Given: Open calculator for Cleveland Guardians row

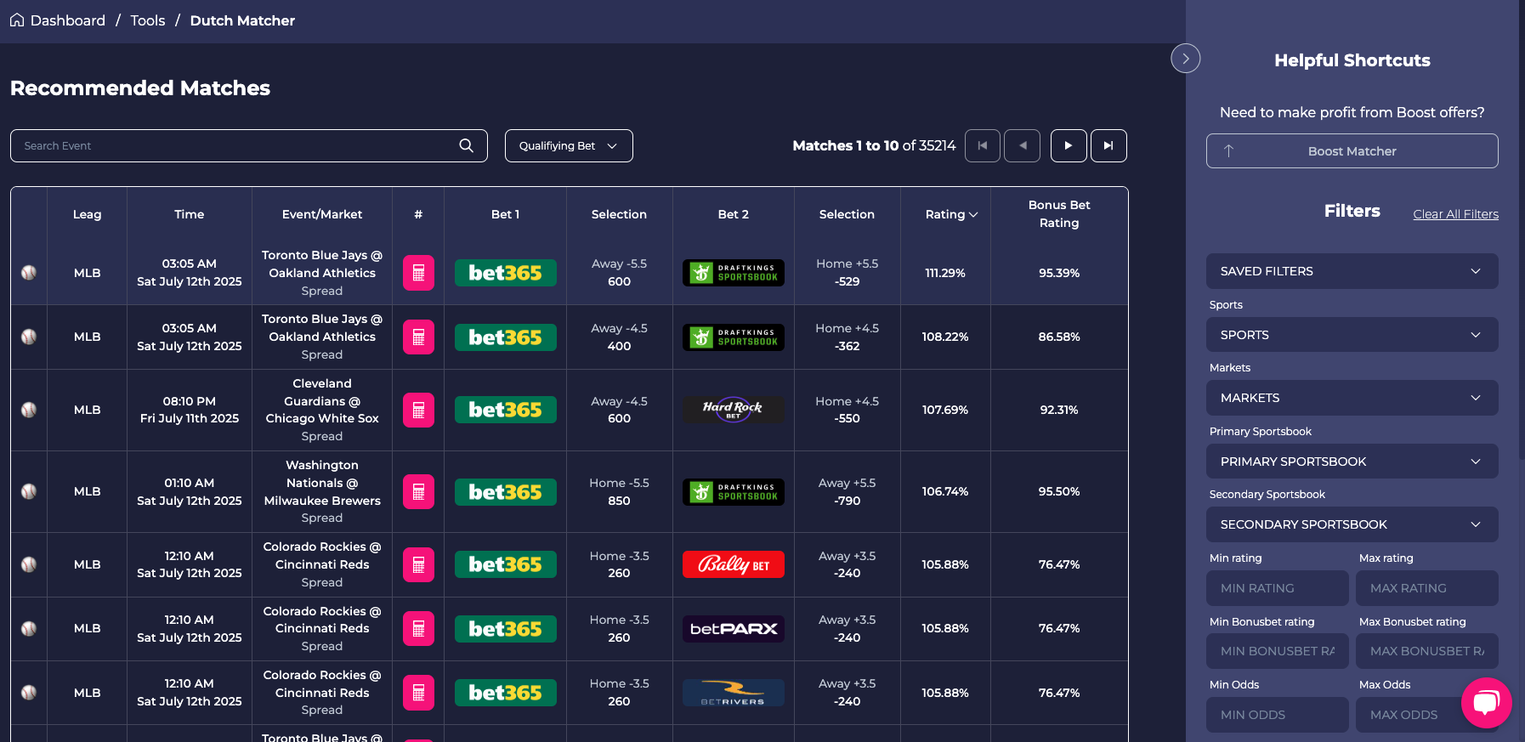Looking at the screenshot, I should [x=418, y=410].
